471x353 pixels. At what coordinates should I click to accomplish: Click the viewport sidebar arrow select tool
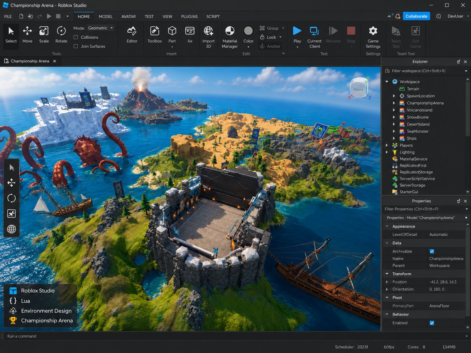pyautogui.click(x=12, y=167)
